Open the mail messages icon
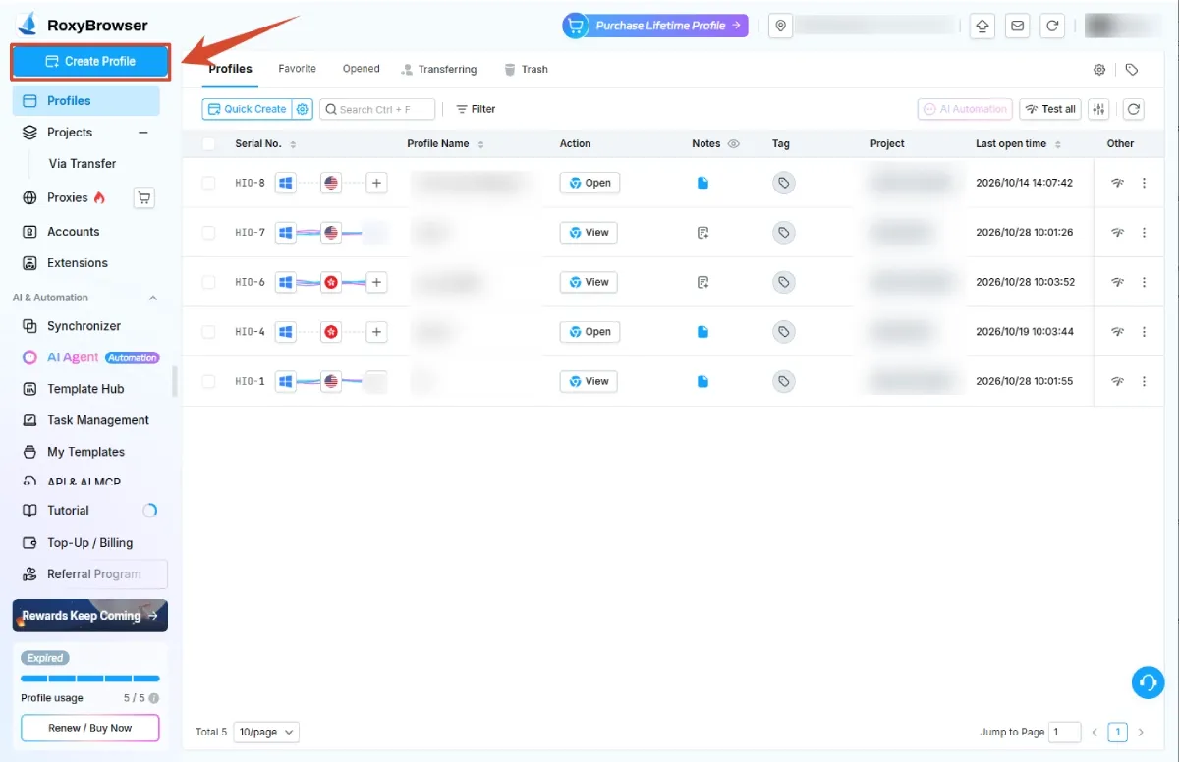Viewport: 1179px width, 762px height. click(1017, 27)
